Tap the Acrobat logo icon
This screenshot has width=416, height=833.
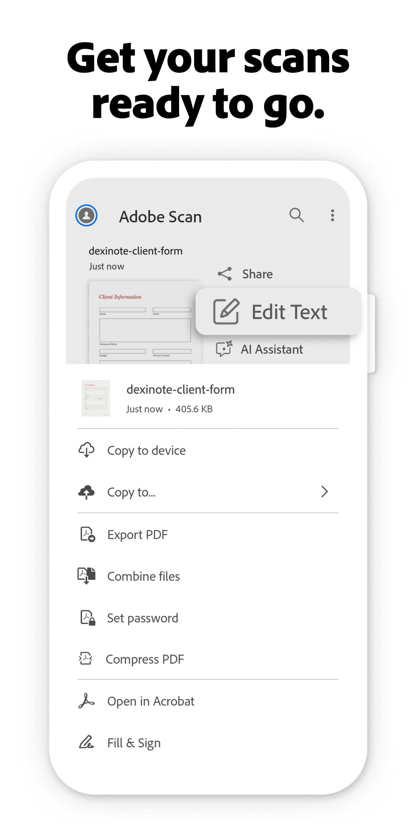click(86, 701)
